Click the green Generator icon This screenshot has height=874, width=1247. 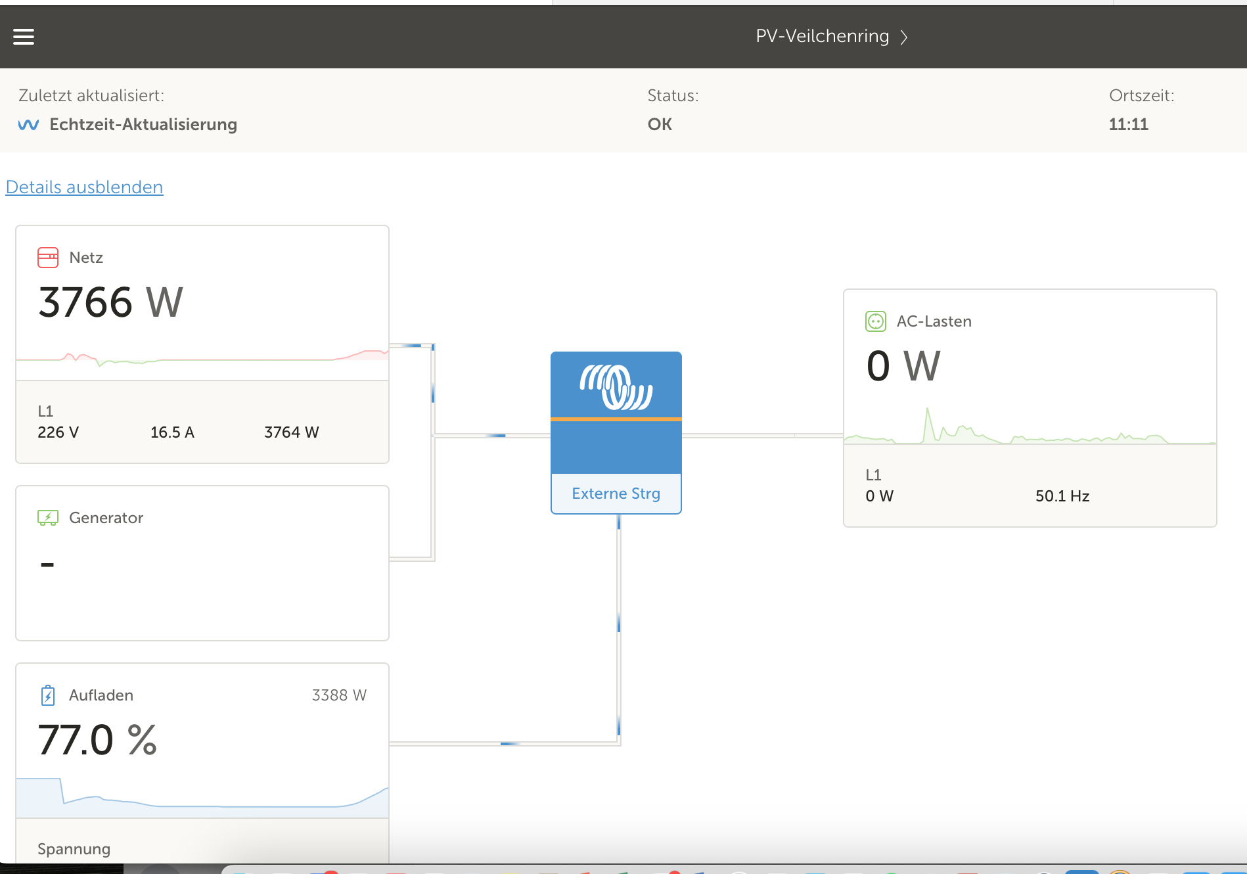pyautogui.click(x=48, y=518)
